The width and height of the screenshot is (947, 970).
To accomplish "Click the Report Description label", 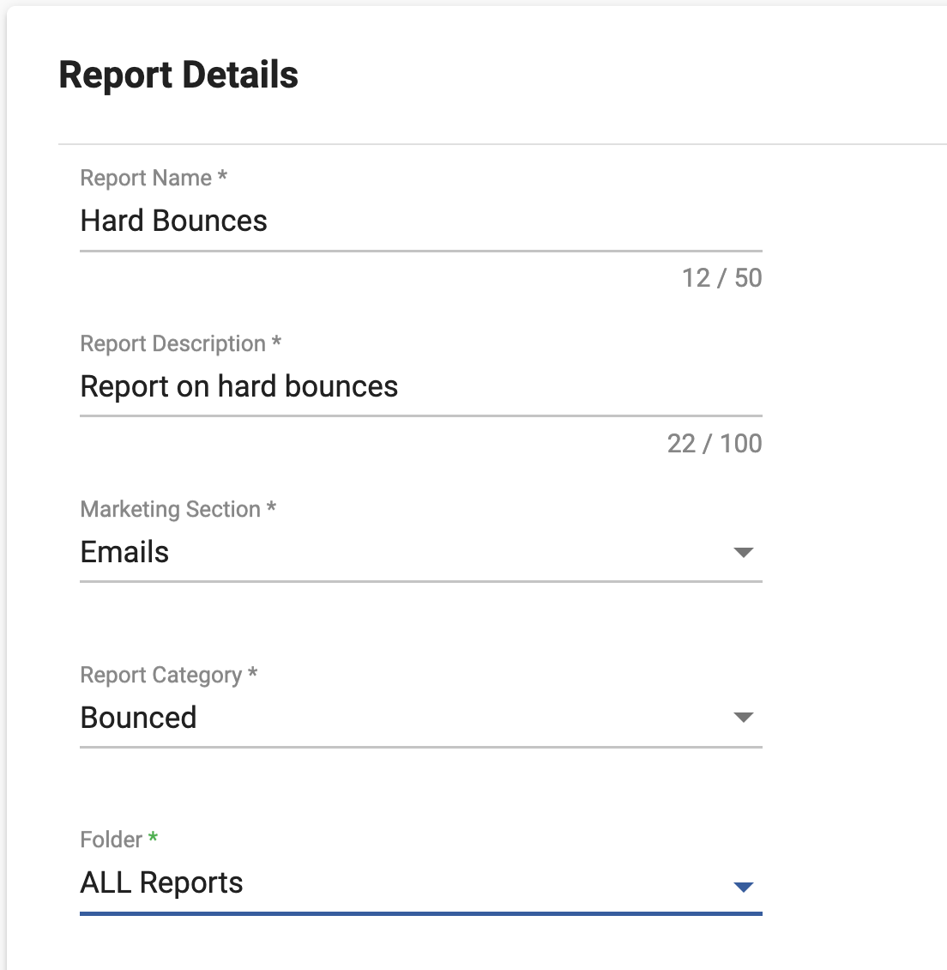I will [x=174, y=343].
